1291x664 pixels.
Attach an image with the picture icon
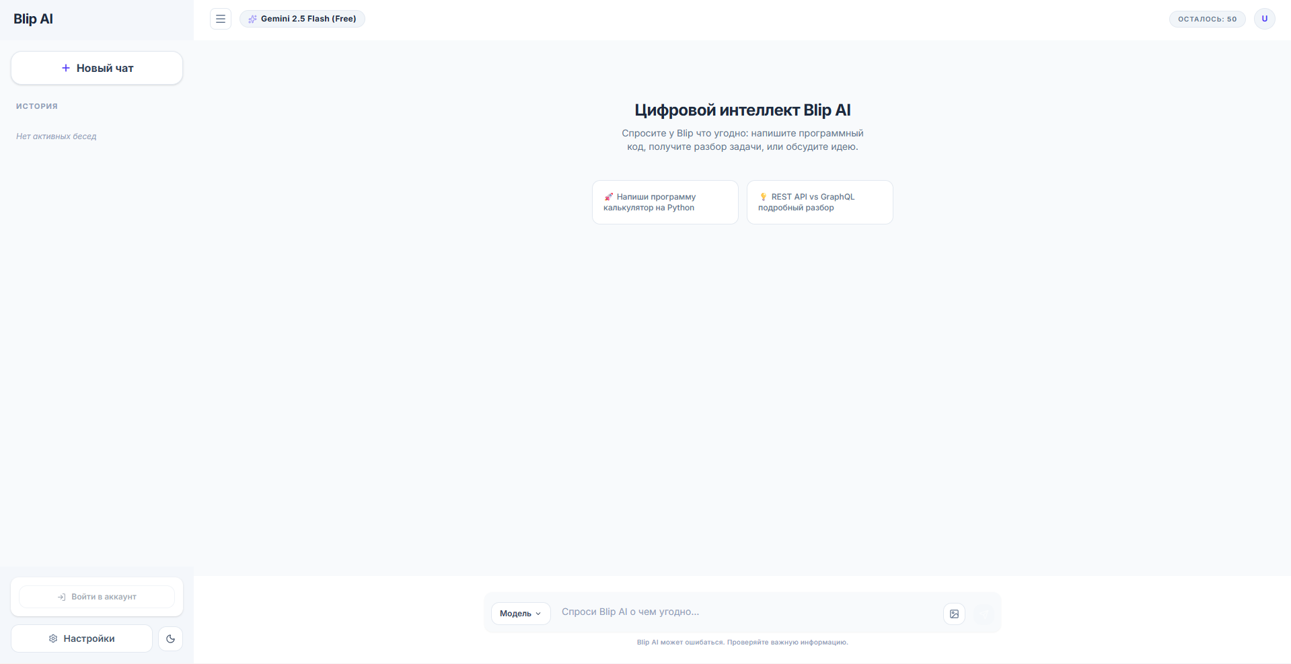point(954,614)
